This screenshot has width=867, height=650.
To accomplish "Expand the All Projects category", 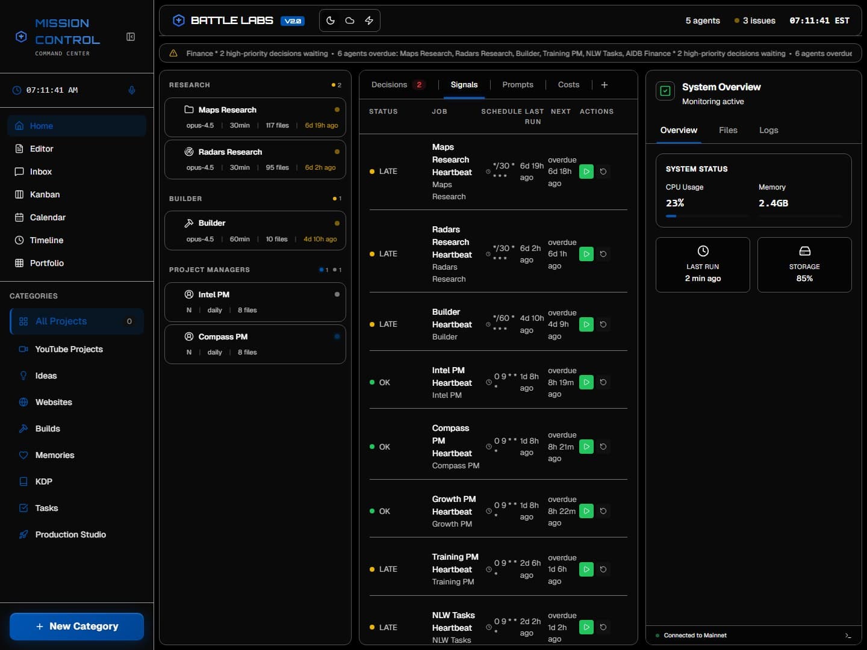I will pyautogui.click(x=77, y=321).
